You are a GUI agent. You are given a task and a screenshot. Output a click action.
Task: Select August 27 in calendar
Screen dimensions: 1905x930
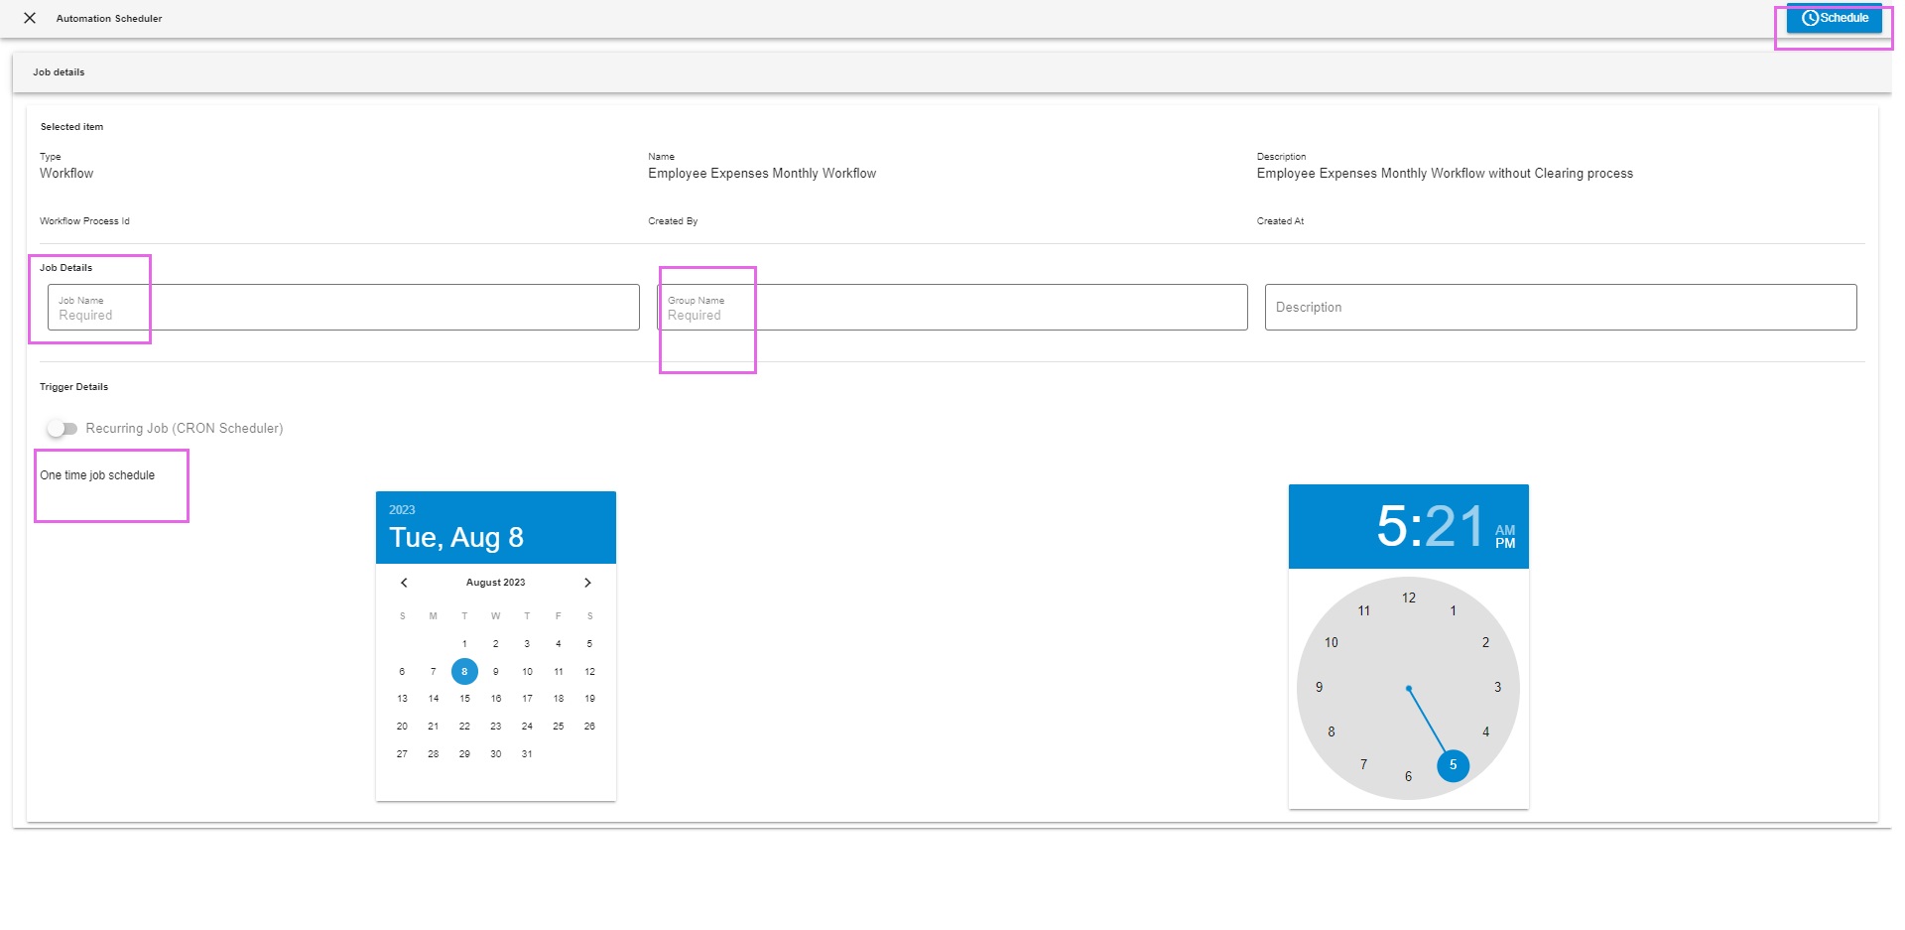[402, 754]
